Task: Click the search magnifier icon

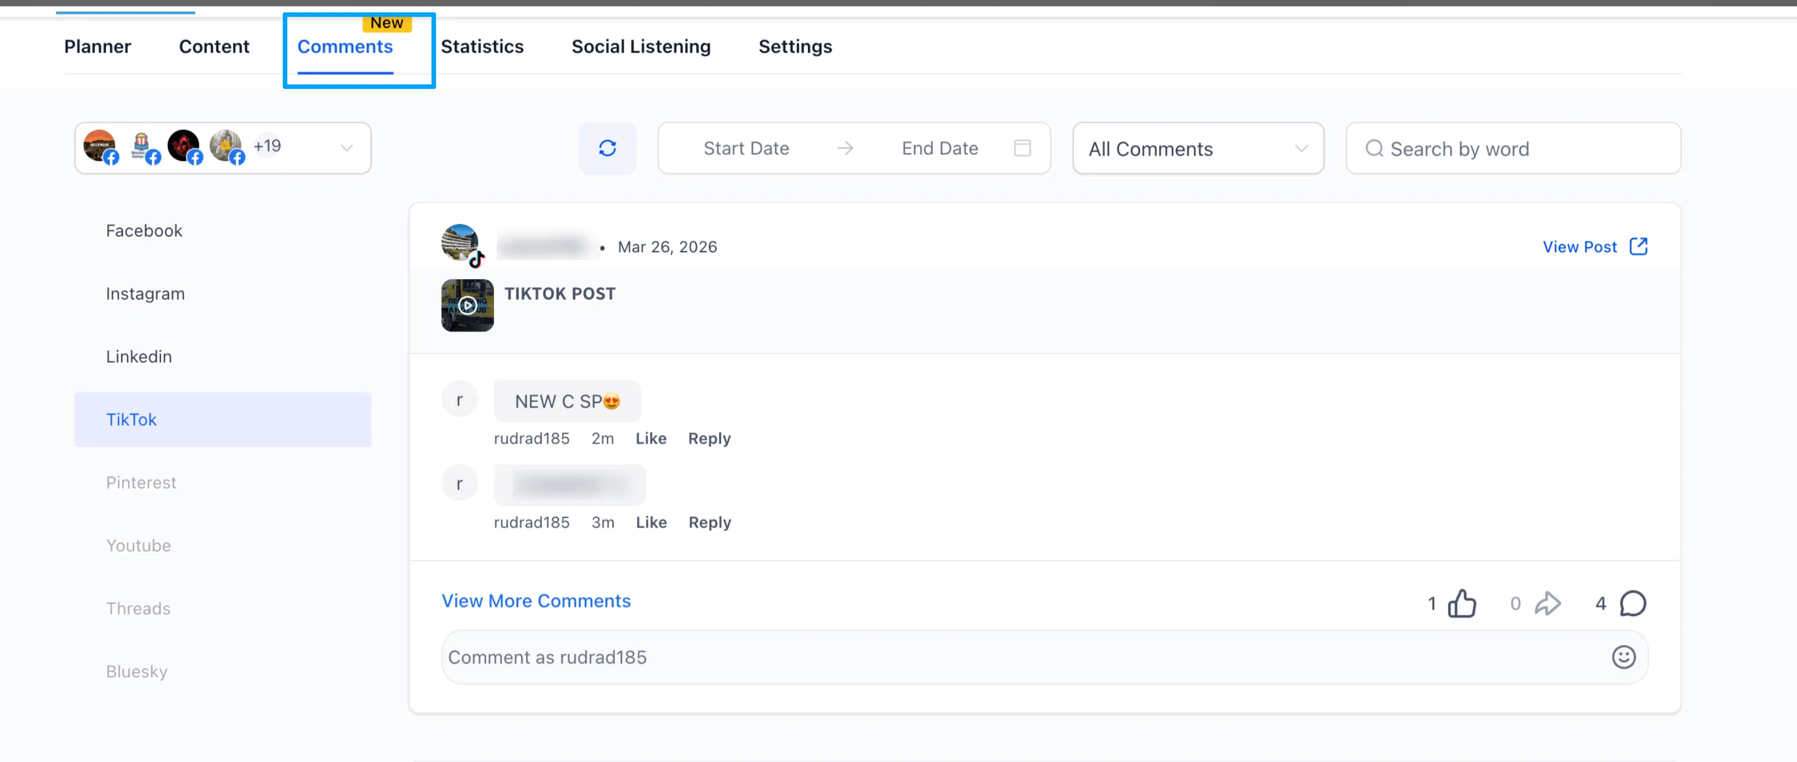Action: pyautogui.click(x=1373, y=148)
